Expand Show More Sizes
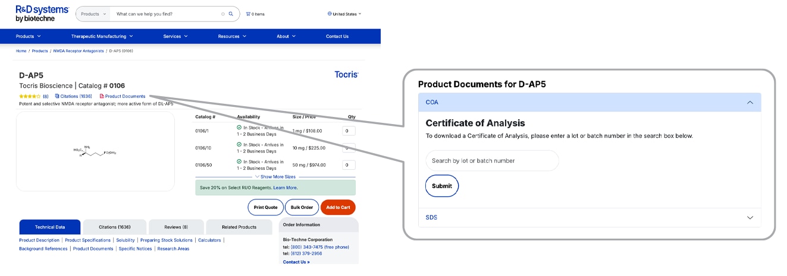The image size is (787, 276). point(275,177)
